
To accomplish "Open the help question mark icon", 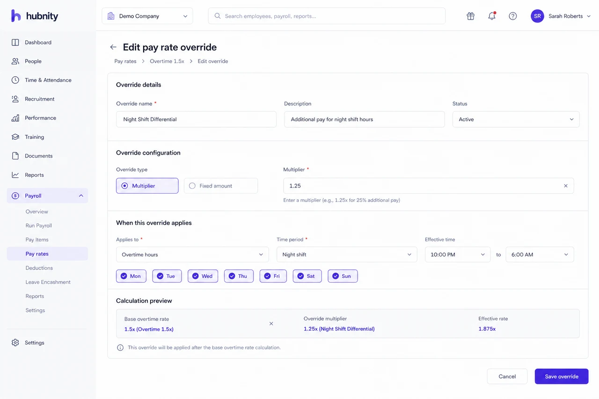I will coord(513,16).
